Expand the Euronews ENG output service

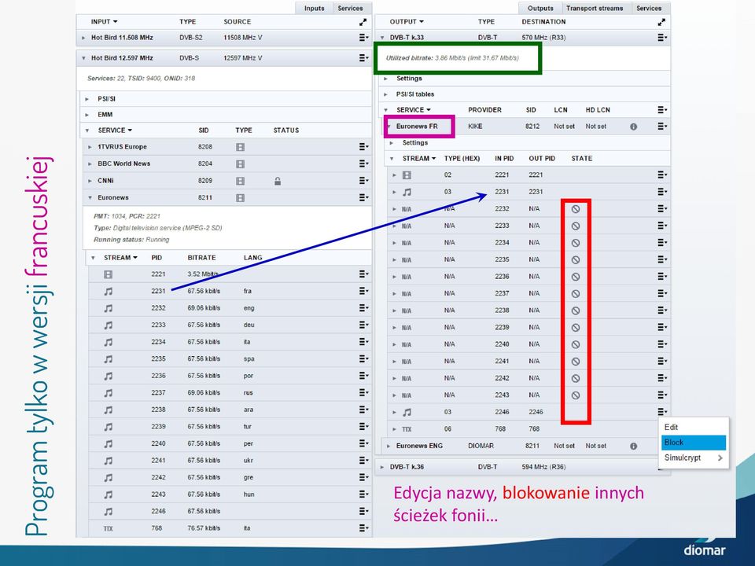[389, 447]
